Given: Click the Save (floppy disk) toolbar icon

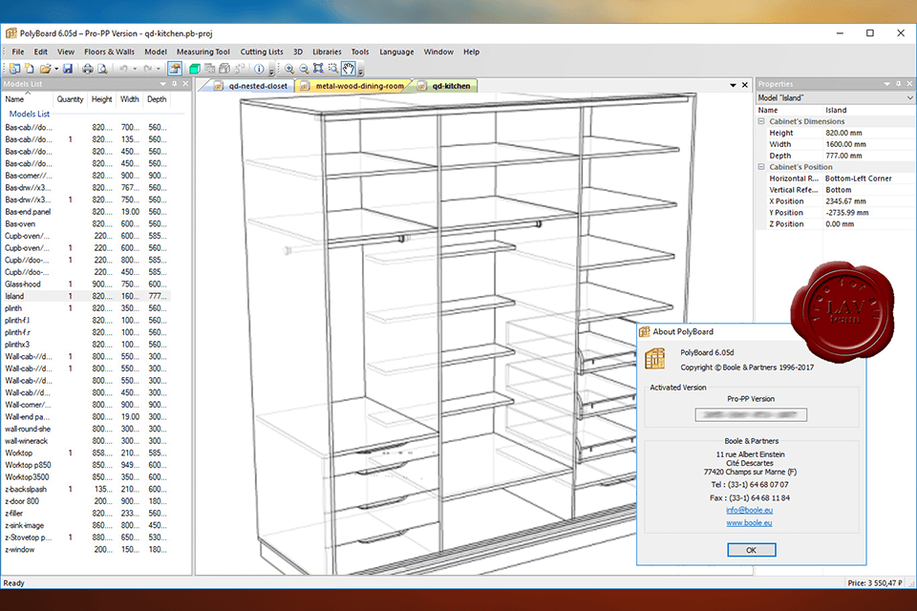Looking at the screenshot, I should [69, 69].
